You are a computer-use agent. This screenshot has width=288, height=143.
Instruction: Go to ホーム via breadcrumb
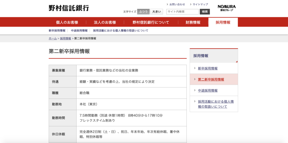pyautogui.click(x=53, y=38)
